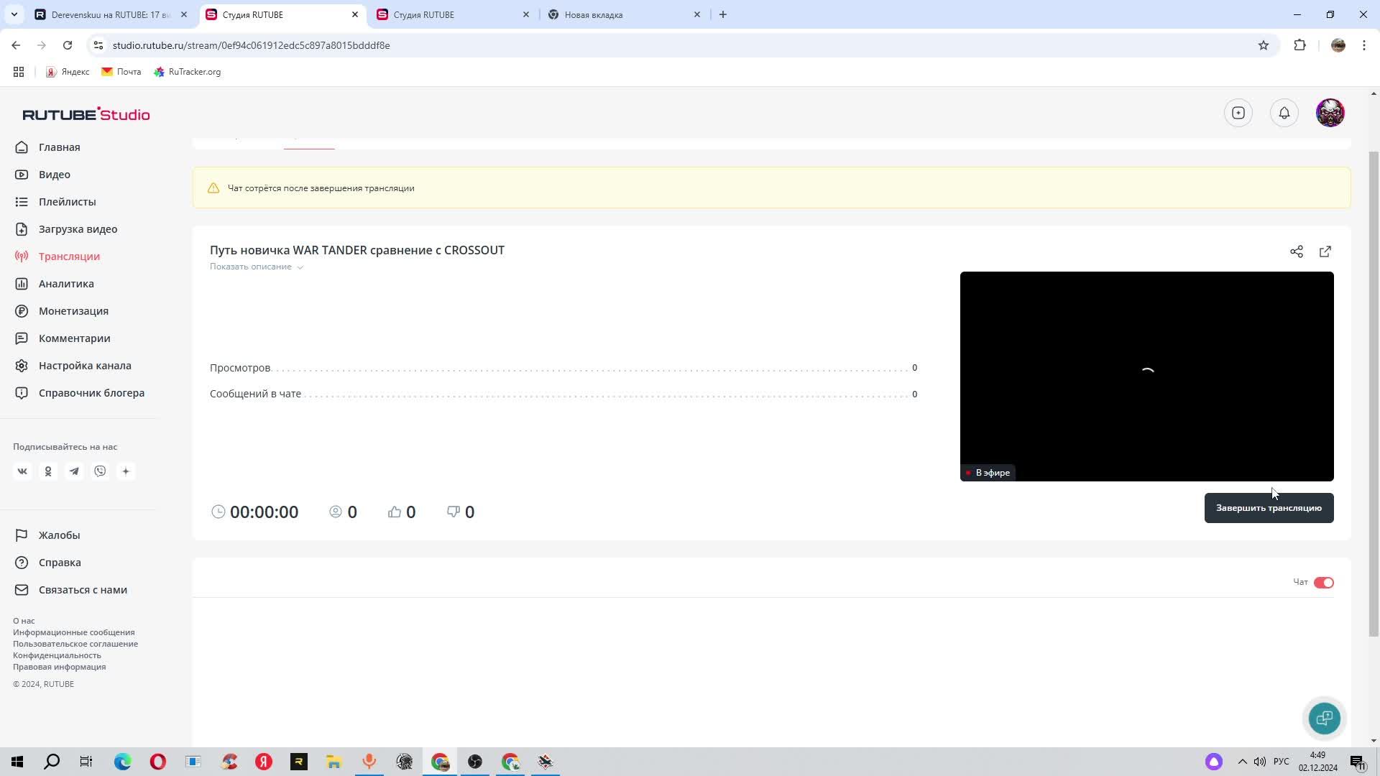
Task: Open Настройка канала section
Action: click(x=85, y=366)
